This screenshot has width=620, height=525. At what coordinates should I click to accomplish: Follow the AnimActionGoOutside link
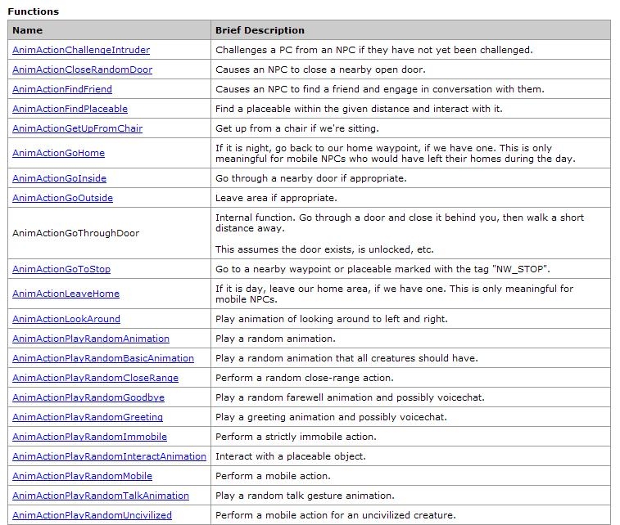tap(62, 198)
